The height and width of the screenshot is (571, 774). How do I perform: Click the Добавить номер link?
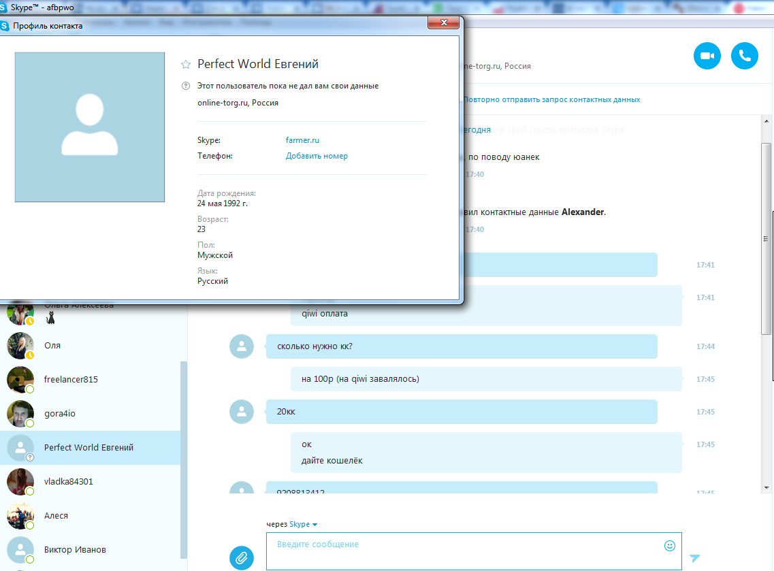click(317, 156)
